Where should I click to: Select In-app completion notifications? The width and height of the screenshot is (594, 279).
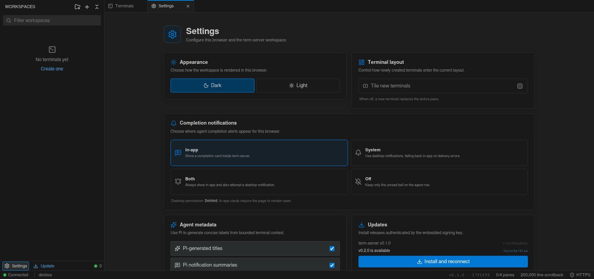click(259, 153)
